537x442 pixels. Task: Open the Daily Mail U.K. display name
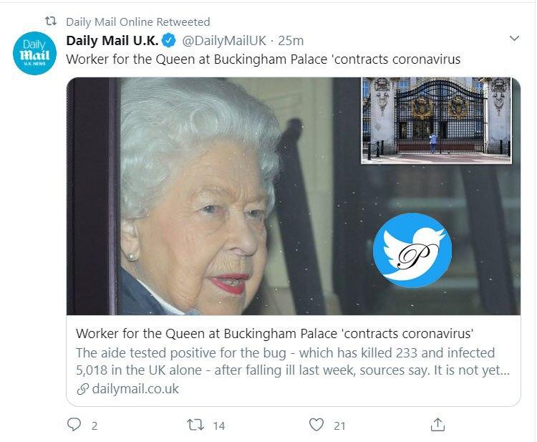[x=112, y=39]
